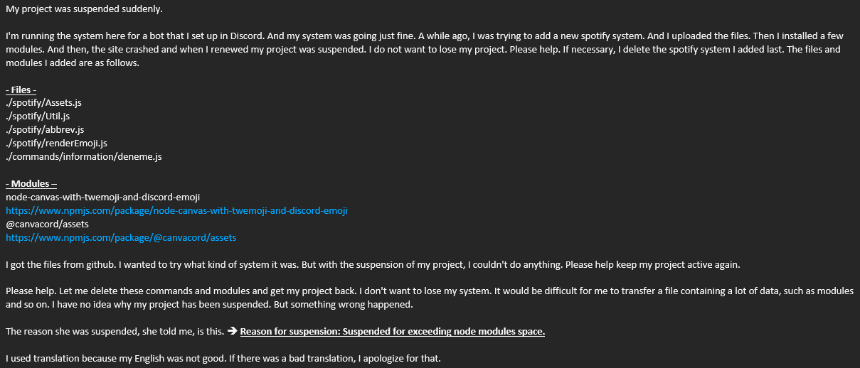Click the ./spotify/Assets.js file line

(x=44, y=103)
